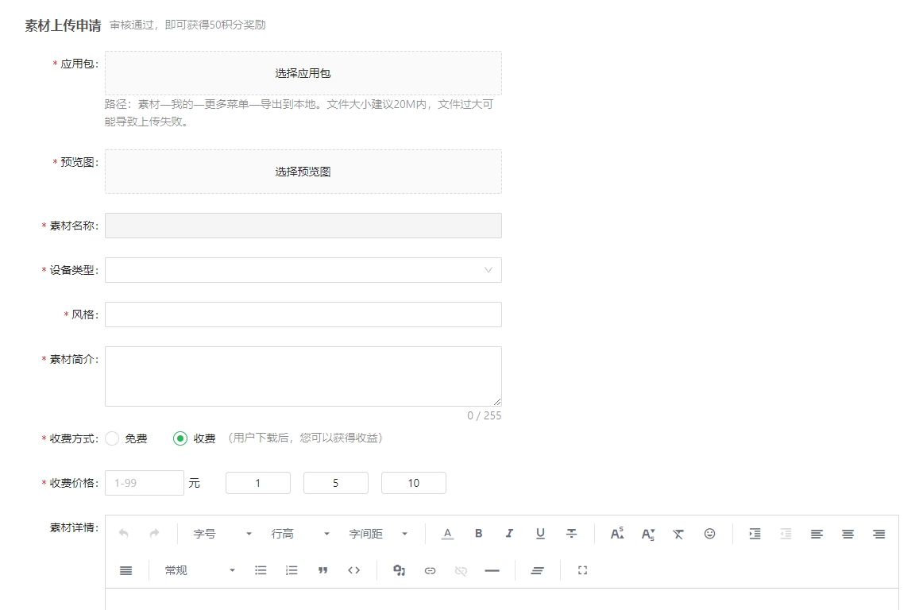Choose the preset price 1
The height and width of the screenshot is (610, 923).
[258, 483]
